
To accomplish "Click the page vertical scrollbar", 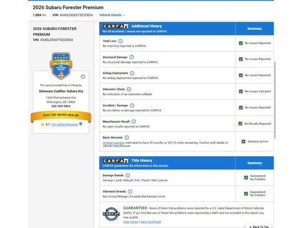I will pyautogui.click(x=275, y=100).
